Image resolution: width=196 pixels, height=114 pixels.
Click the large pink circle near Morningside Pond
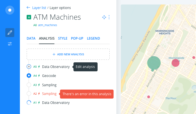(176, 63)
